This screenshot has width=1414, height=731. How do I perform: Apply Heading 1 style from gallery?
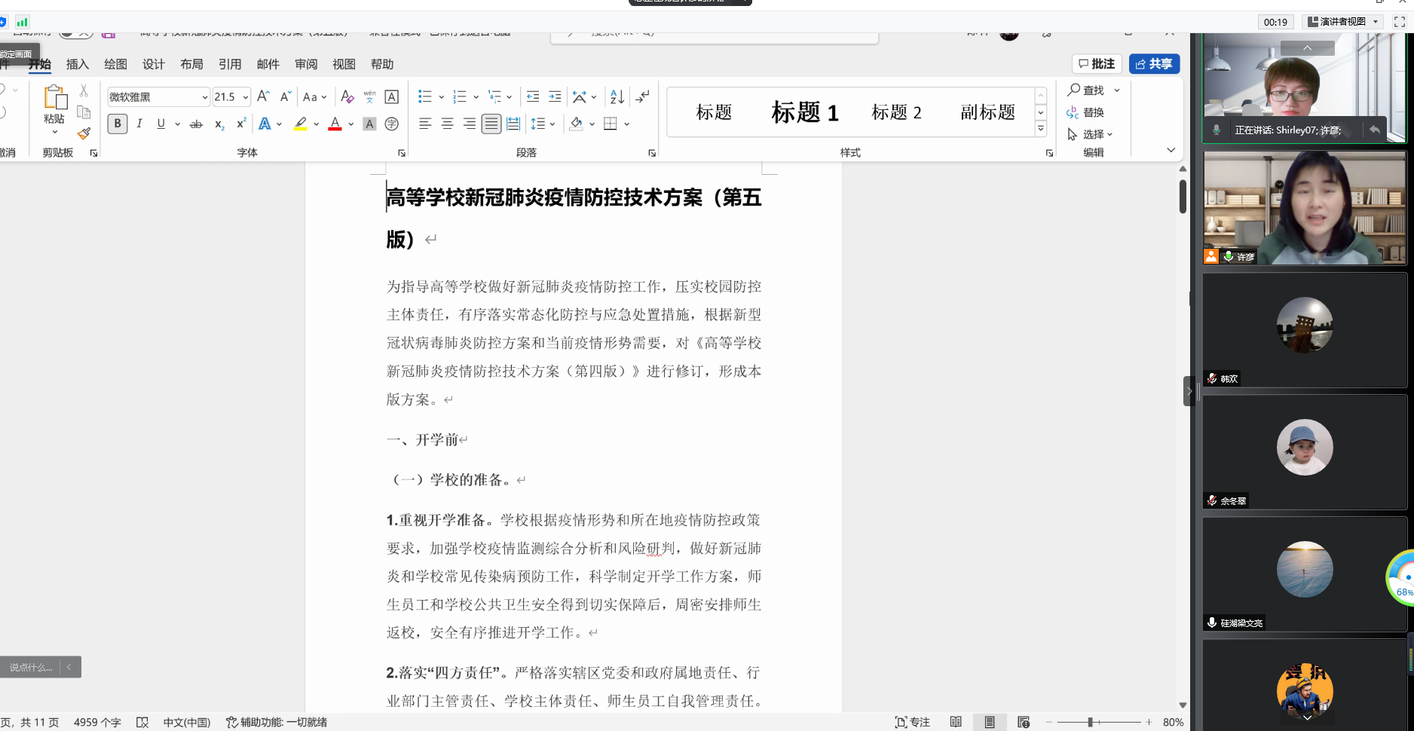(804, 112)
